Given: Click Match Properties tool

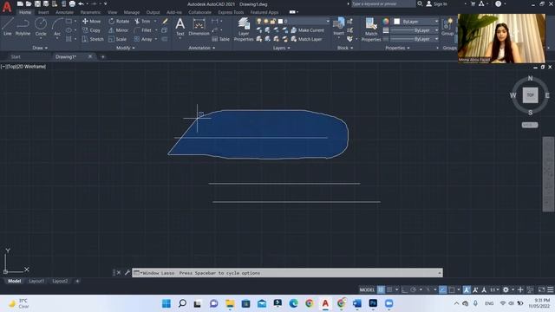Looking at the screenshot, I should click(371, 29).
